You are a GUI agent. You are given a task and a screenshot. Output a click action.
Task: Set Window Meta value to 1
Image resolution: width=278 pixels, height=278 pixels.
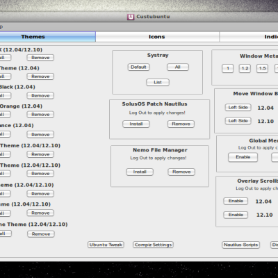click(x=228, y=69)
